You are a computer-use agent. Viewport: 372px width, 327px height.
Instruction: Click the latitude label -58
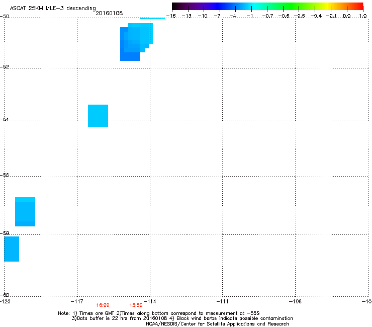point(5,233)
